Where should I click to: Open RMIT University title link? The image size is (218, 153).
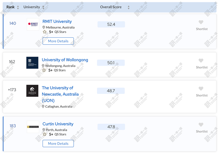tap(57, 21)
